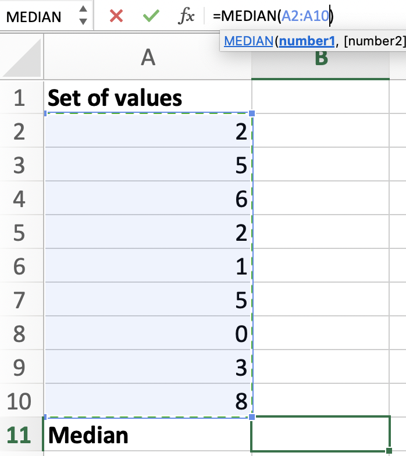This screenshot has width=406, height=456.
Task: Select row 6 header
Action: [19, 266]
